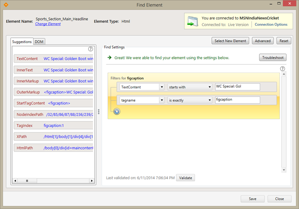
Task: Click the 'WC Special: Gol' value field
Action: click(x=237, y=87)
